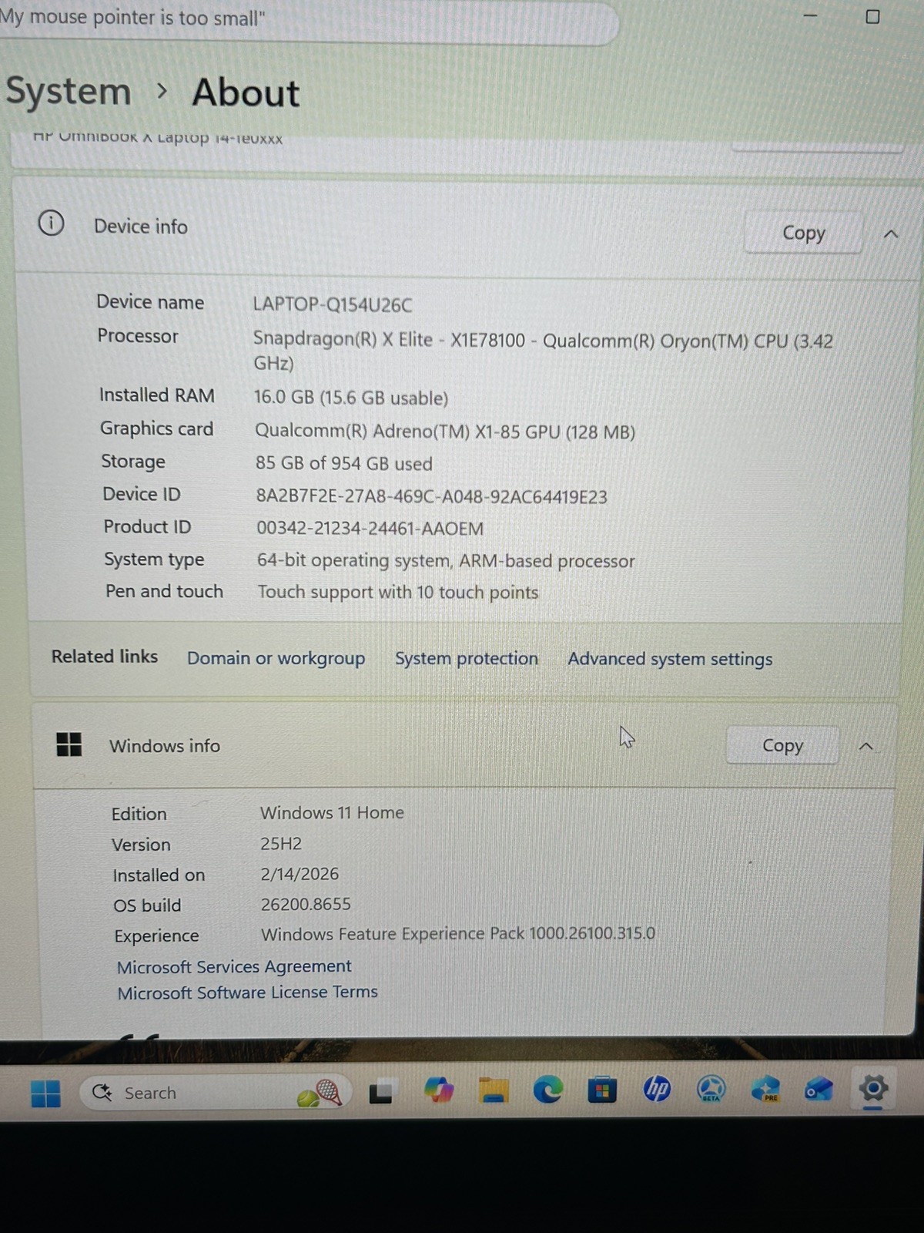This screenshot has width=924, height=1233.
Task: Minimize the Settings window
Action: coord(810,15)
